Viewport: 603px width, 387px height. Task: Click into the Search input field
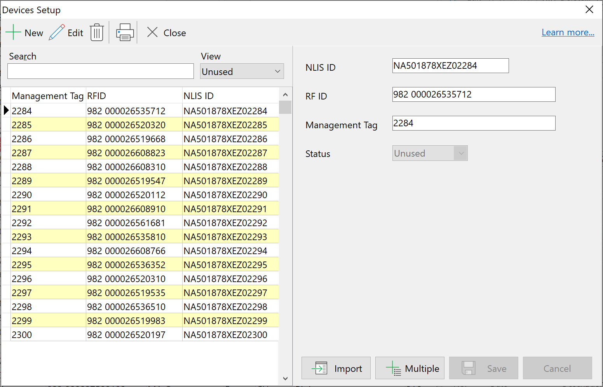101,71
